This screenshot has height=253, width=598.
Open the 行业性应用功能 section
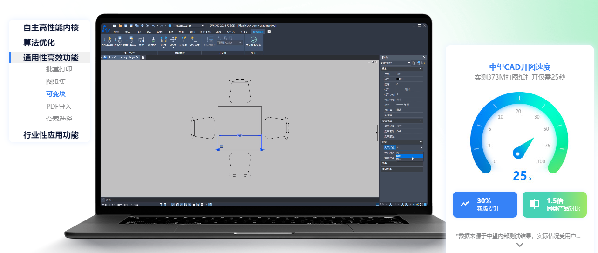point(51,135)
